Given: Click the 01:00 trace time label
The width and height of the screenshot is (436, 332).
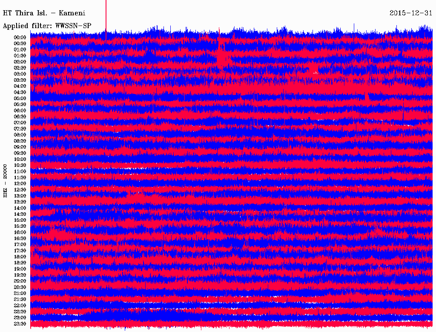Looking at the screenshot, I should (x=20, y=49).
